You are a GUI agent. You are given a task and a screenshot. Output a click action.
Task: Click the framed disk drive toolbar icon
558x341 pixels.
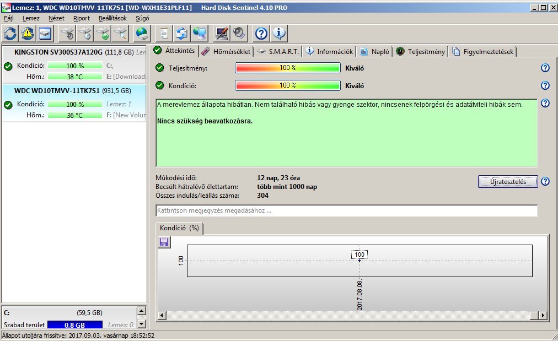[x=45, y=34]
